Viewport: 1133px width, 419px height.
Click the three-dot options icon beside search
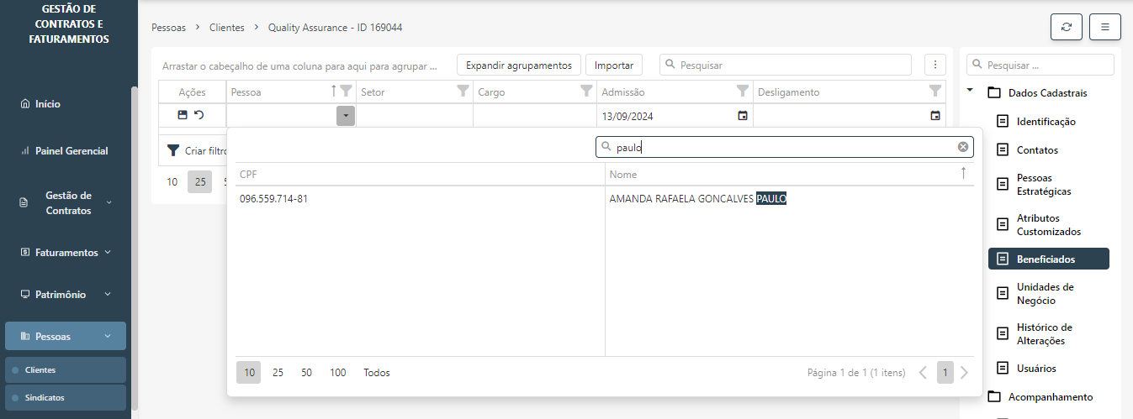(934, 65)
